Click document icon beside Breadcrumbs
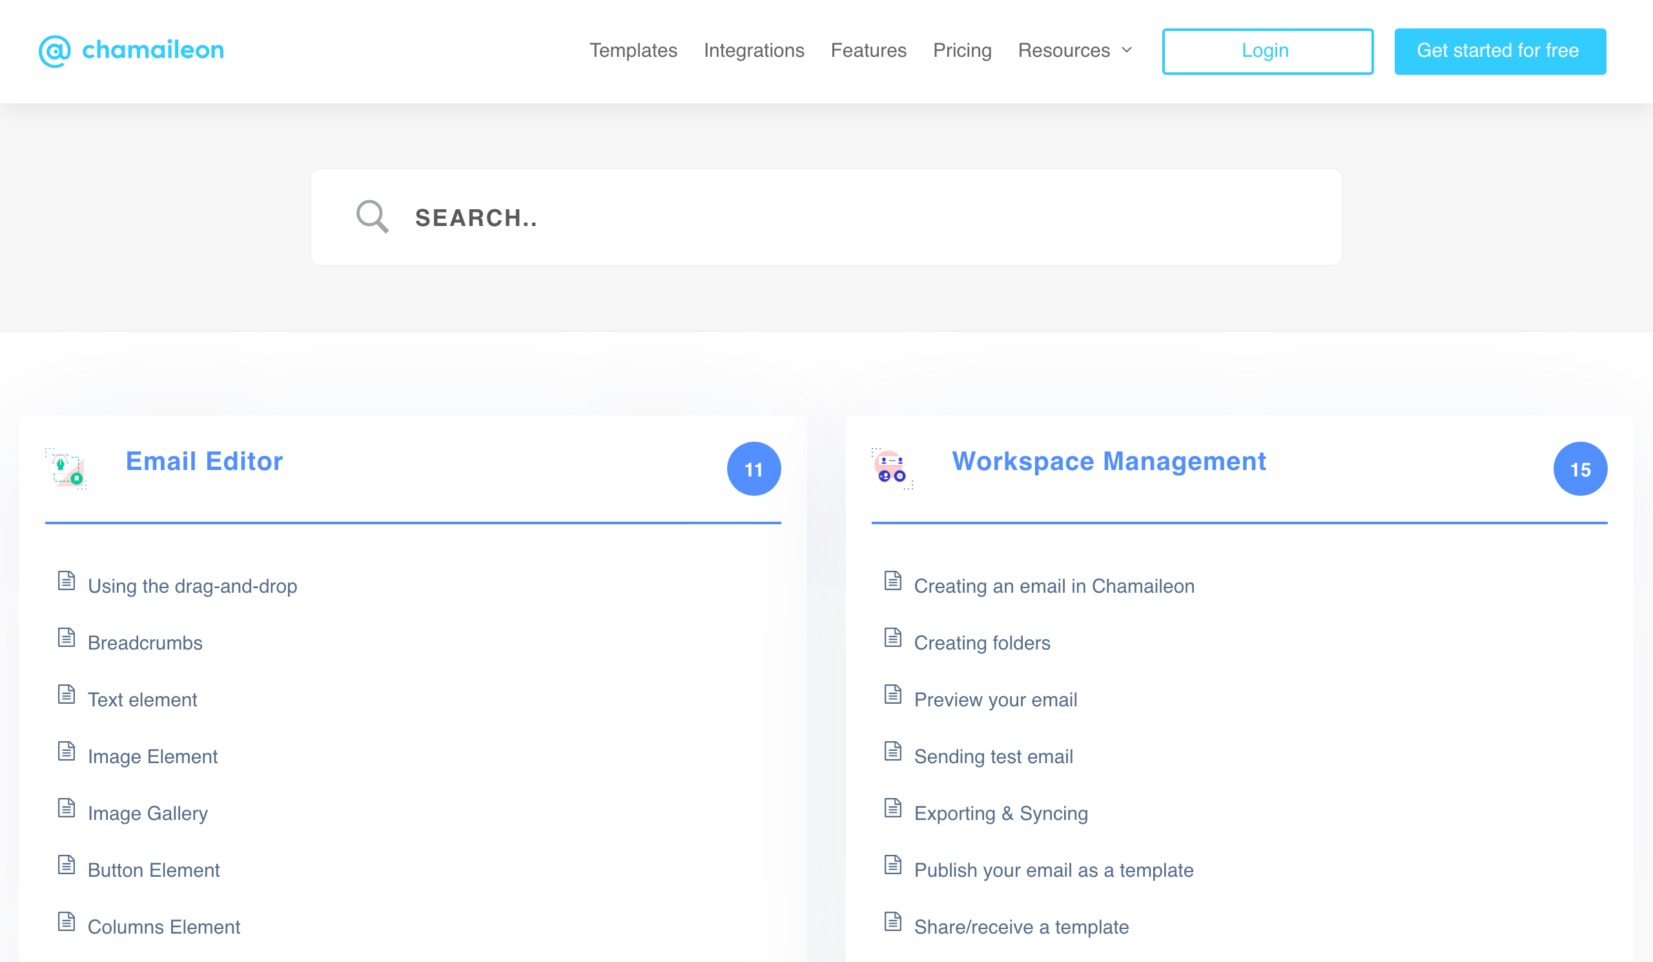The width and height of the screenshot is (1653, 962). pyautogui.click(x=67, y=637)
